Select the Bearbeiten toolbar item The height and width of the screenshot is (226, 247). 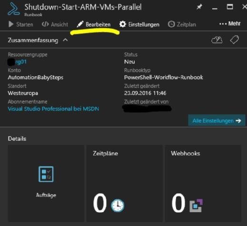pos(94,24)
